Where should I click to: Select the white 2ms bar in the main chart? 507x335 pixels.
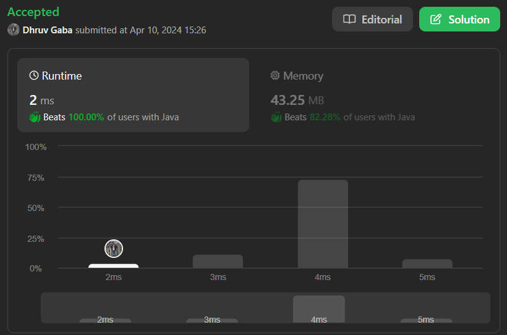(113, 266)
